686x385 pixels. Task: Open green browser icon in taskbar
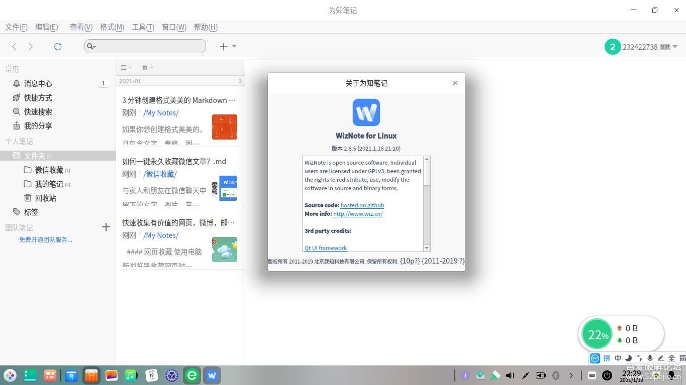192,375
